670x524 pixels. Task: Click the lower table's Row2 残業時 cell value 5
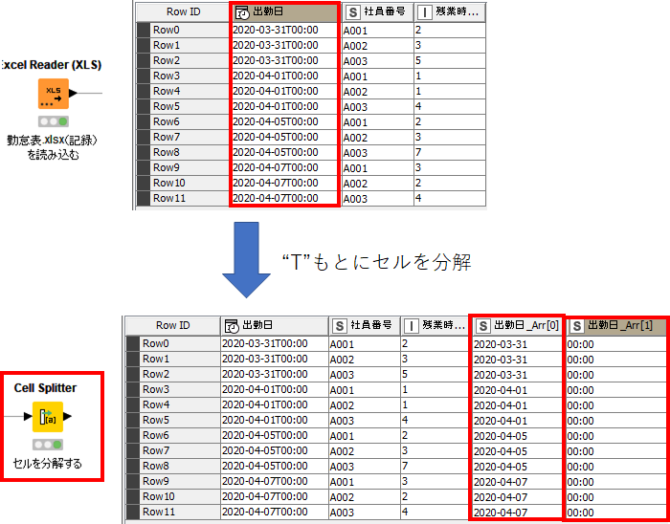pos(435,375)
